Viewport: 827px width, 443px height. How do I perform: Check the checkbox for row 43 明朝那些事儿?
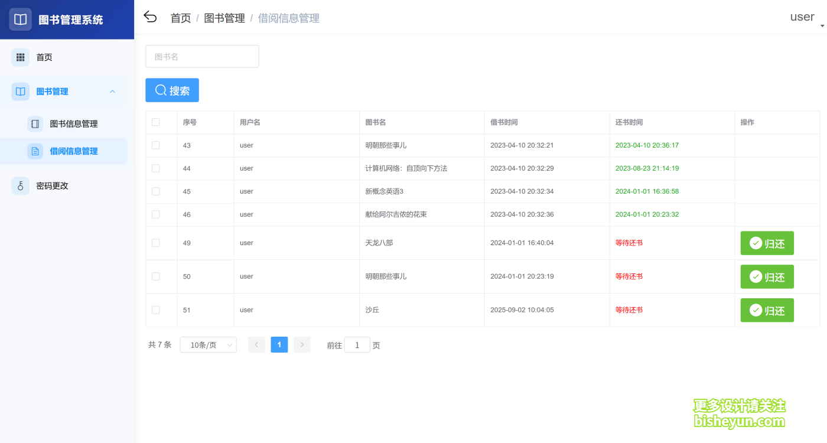pos(155,145)
